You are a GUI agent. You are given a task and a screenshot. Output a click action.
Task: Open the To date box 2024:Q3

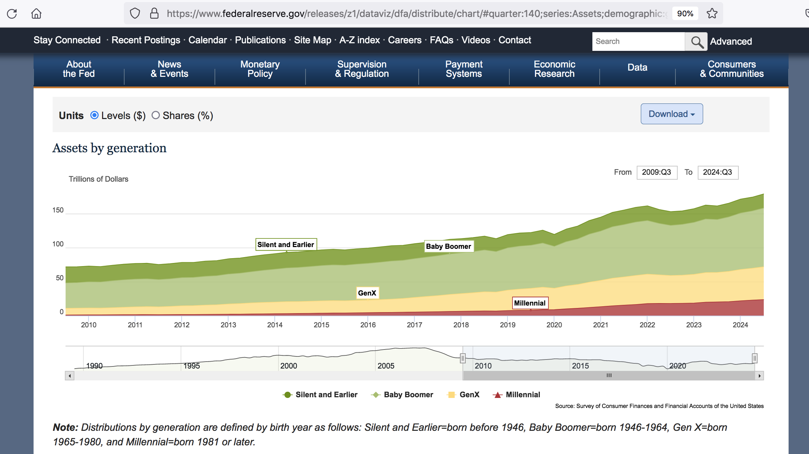[718, 172]
